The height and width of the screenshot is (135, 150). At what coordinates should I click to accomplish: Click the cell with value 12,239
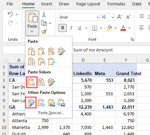pos(83,107)
